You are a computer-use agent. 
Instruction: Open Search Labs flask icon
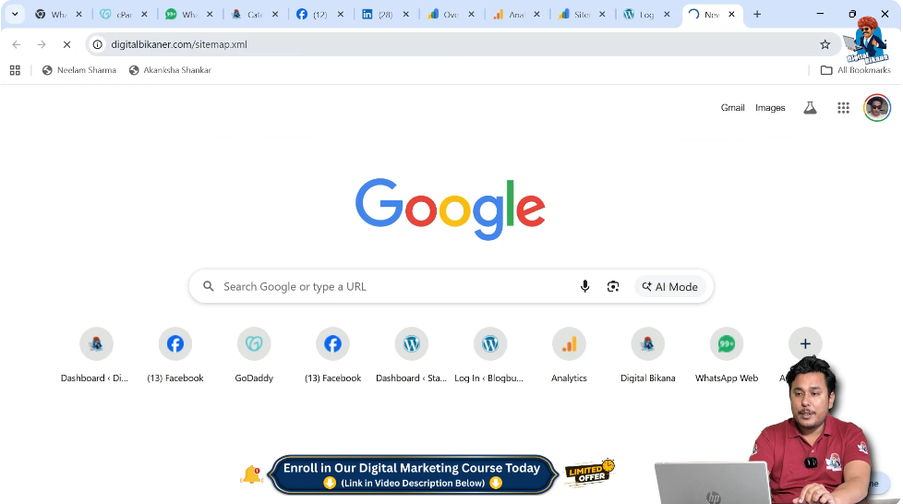811,108
